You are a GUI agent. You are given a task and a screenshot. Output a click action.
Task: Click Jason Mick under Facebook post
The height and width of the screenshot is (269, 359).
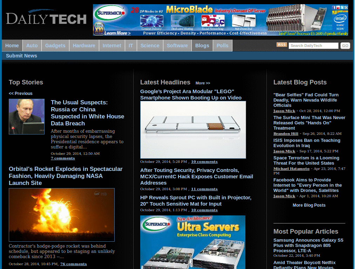click(x=284, y=196)
